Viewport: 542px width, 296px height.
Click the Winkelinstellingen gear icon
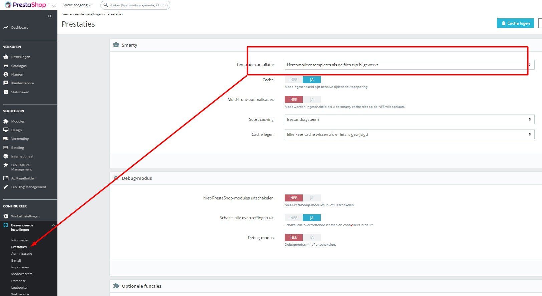click(6, 216)
